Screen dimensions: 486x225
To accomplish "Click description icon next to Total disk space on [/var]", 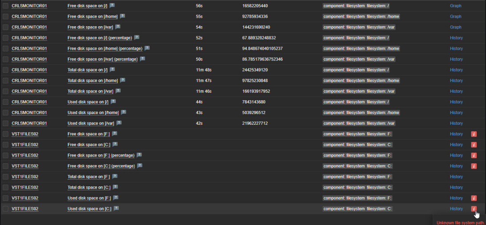I will 118,91.
